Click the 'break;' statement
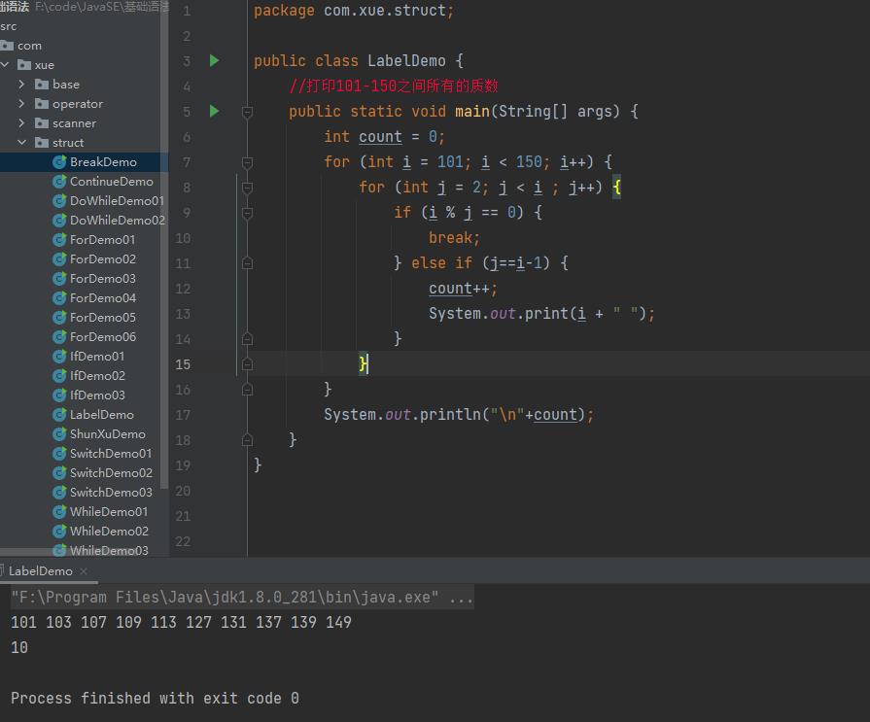Screen dimensions: 870x722 click(x=454, y=238)
